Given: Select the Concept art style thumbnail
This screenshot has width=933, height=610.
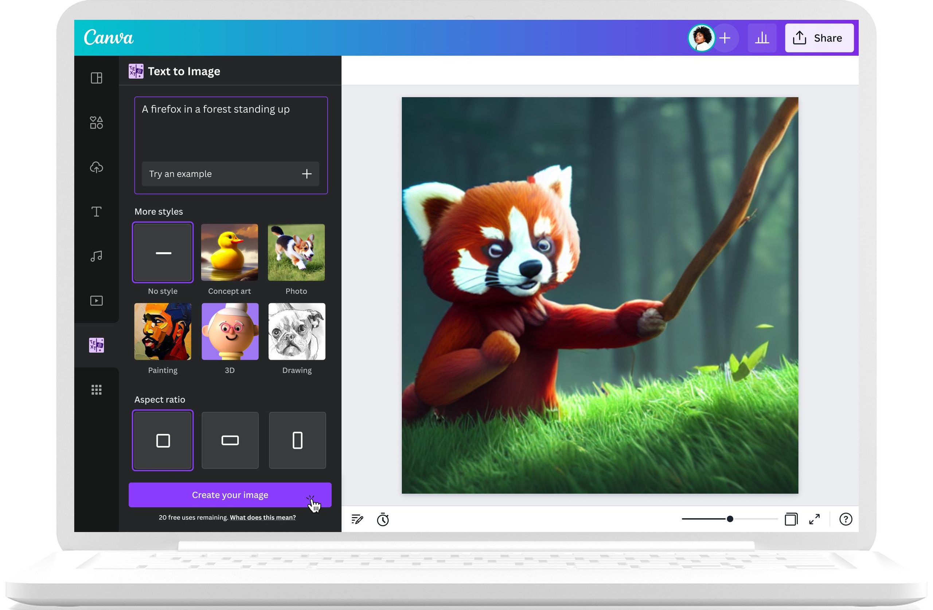Looking at the screenshot, I should [x=230, y=253].
